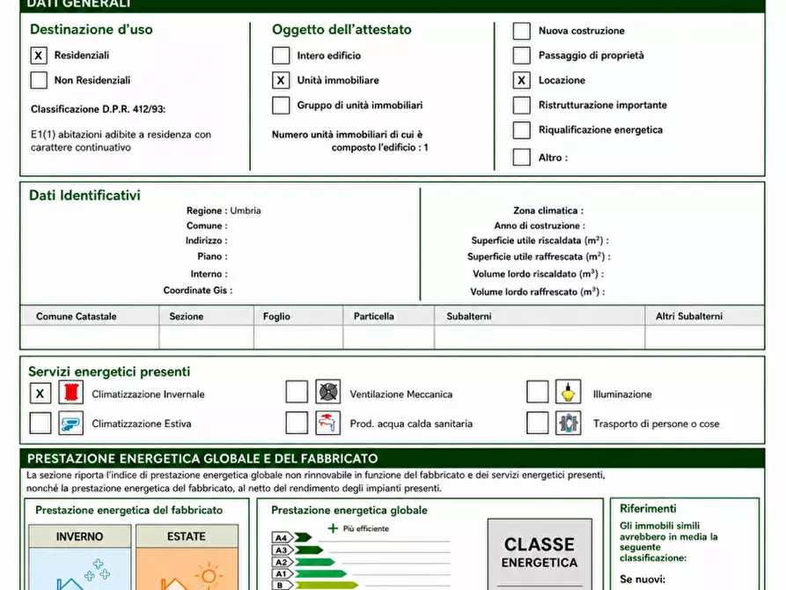This screenshot has width=786, height=590.
Task: Click the Numero unità immobiliari text
Action: tap(350, 141)
